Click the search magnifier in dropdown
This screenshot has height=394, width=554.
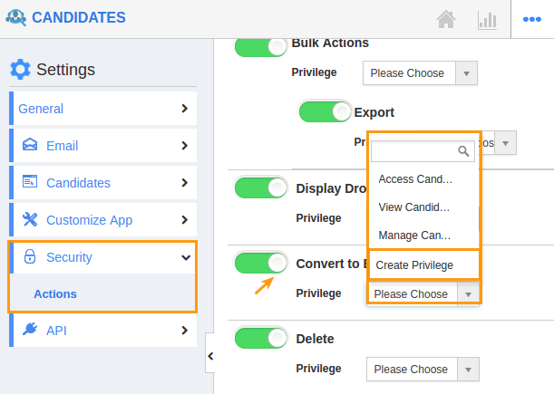(x=463, y=151)
